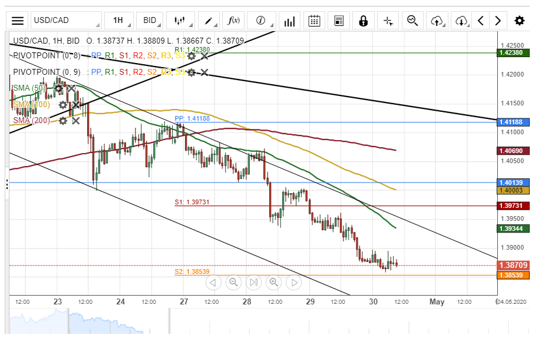Open chart settings gear in toolbar
Screen dimensions: 535x338
point(519,21)
